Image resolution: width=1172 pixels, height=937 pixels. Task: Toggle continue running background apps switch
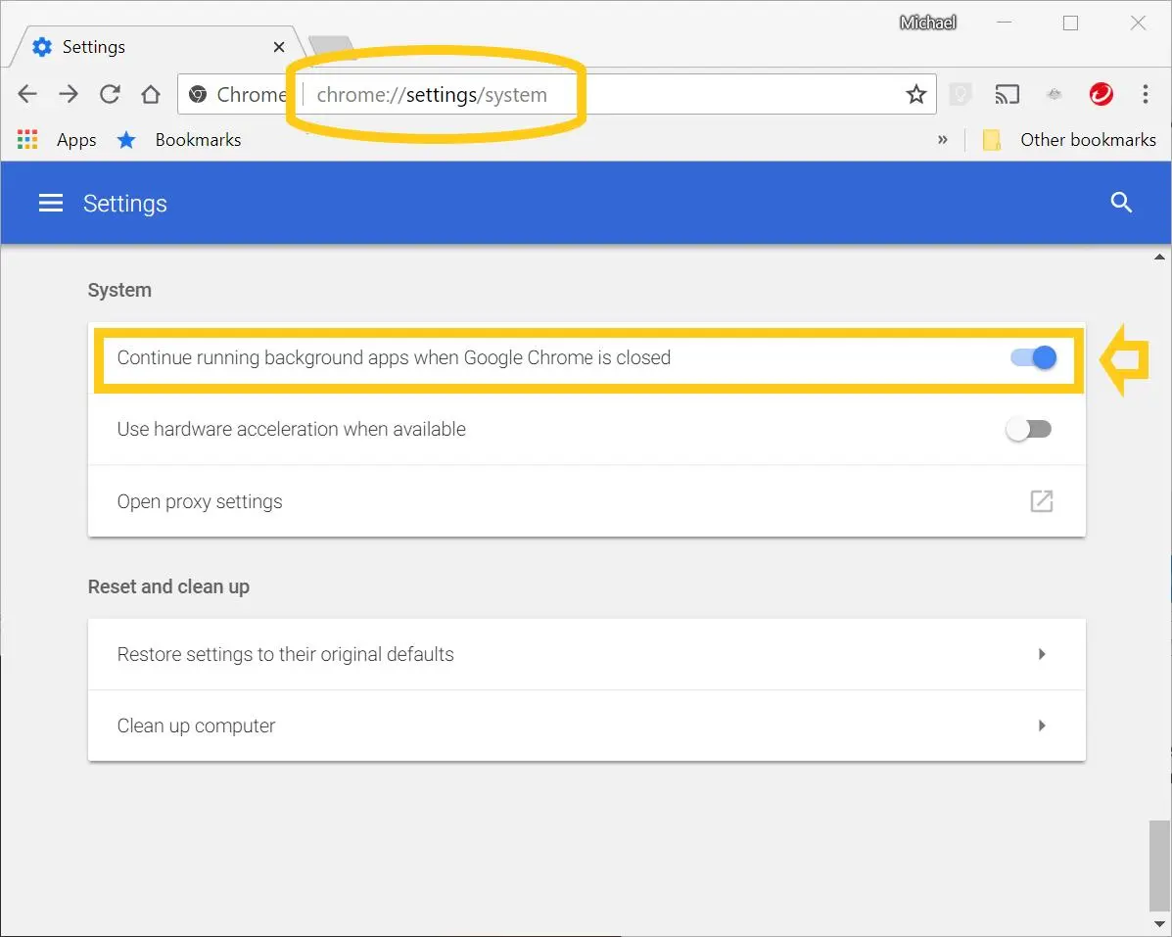point(1033,357)
